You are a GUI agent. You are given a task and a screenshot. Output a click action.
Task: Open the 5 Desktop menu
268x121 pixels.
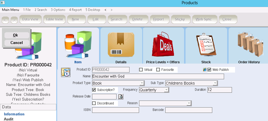pyautogui.click(x=93, y=10)
